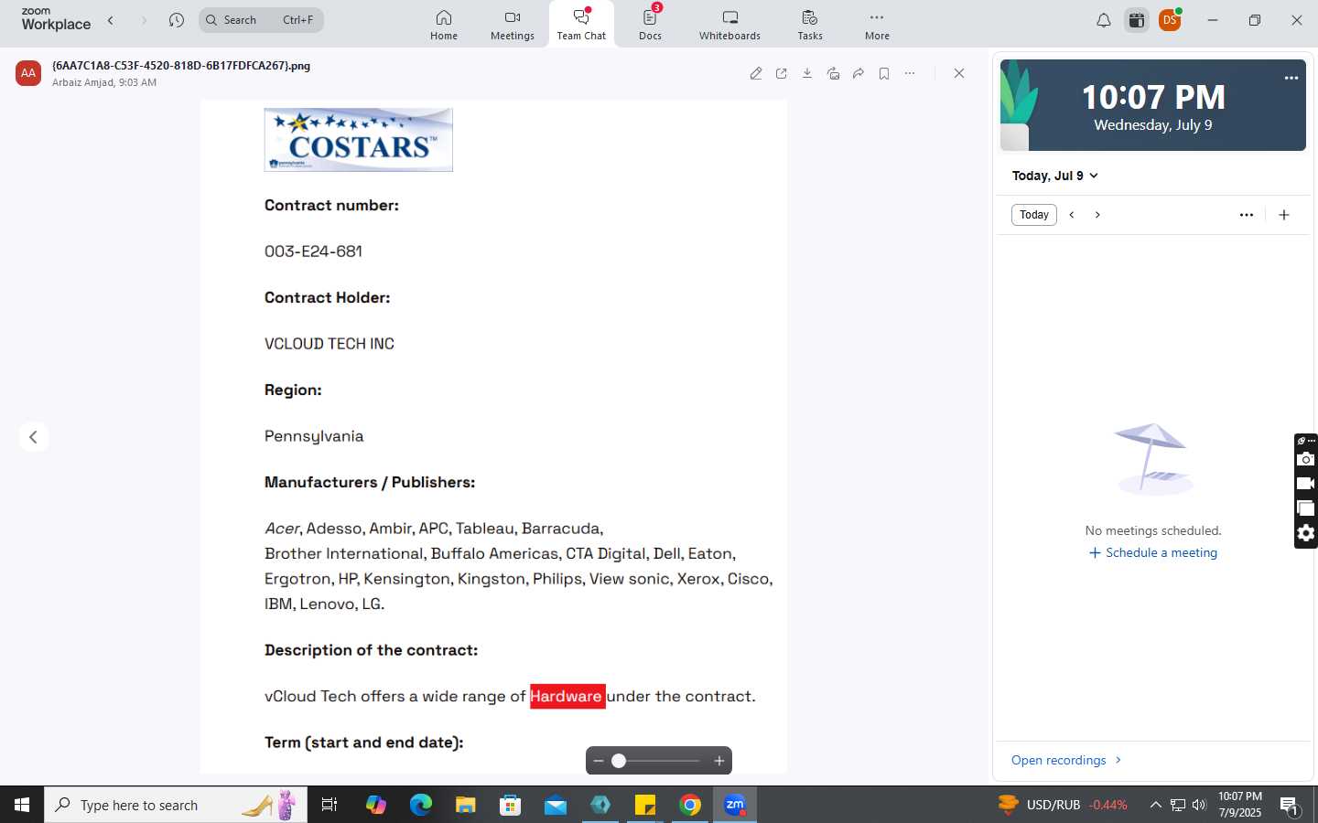Open the More menu

coord(877,25)
